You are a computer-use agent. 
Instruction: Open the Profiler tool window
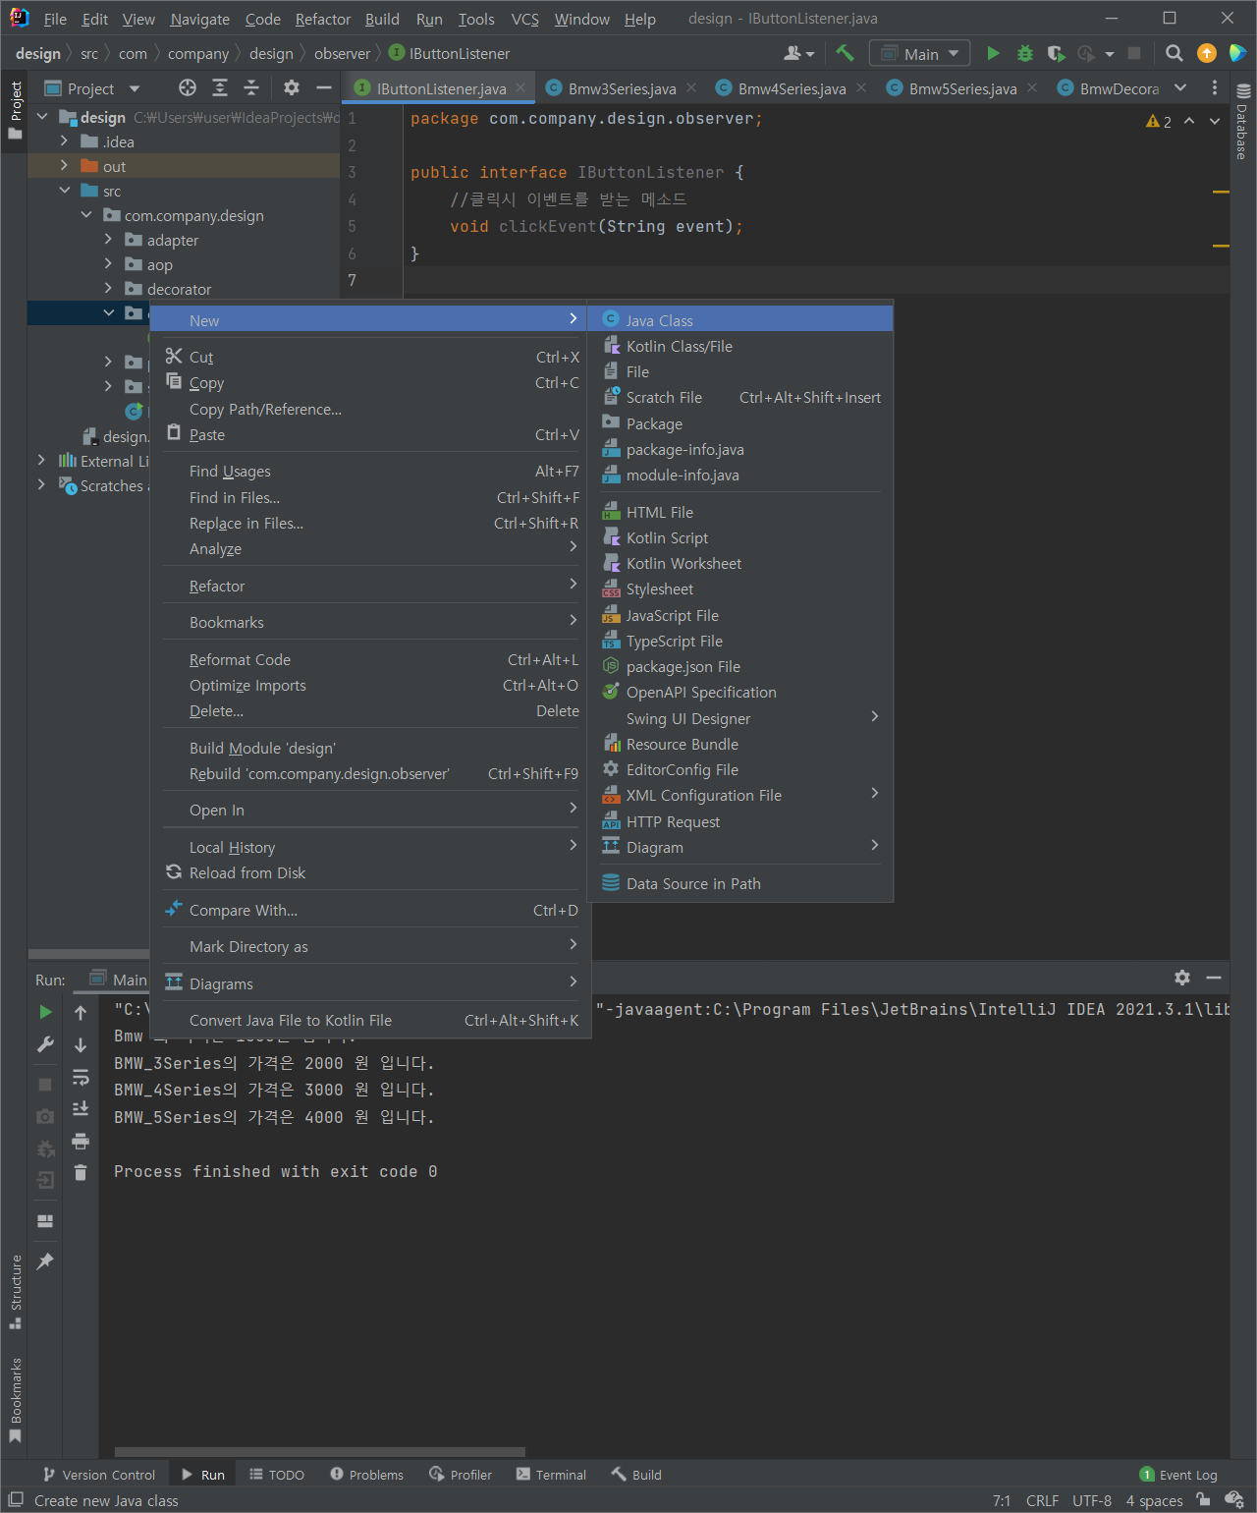(x=461, y=1475)
